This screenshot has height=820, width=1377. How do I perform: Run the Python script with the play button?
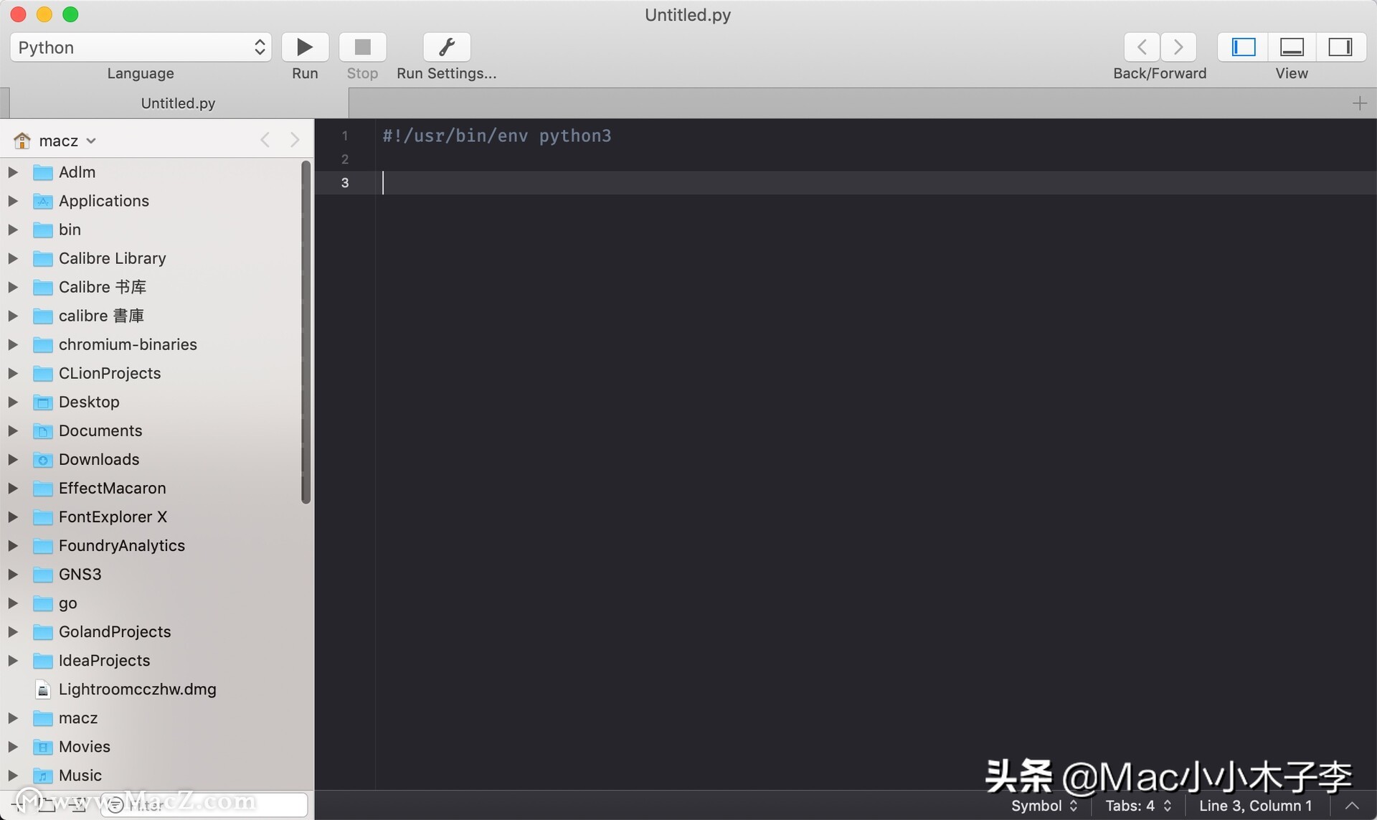click(x=305, y=47)
